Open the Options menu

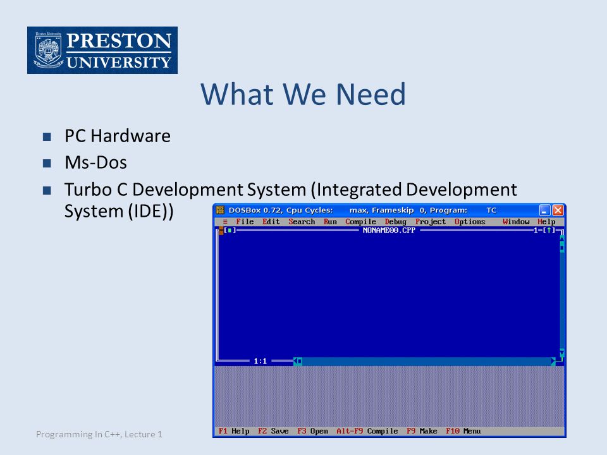(470, 222)
